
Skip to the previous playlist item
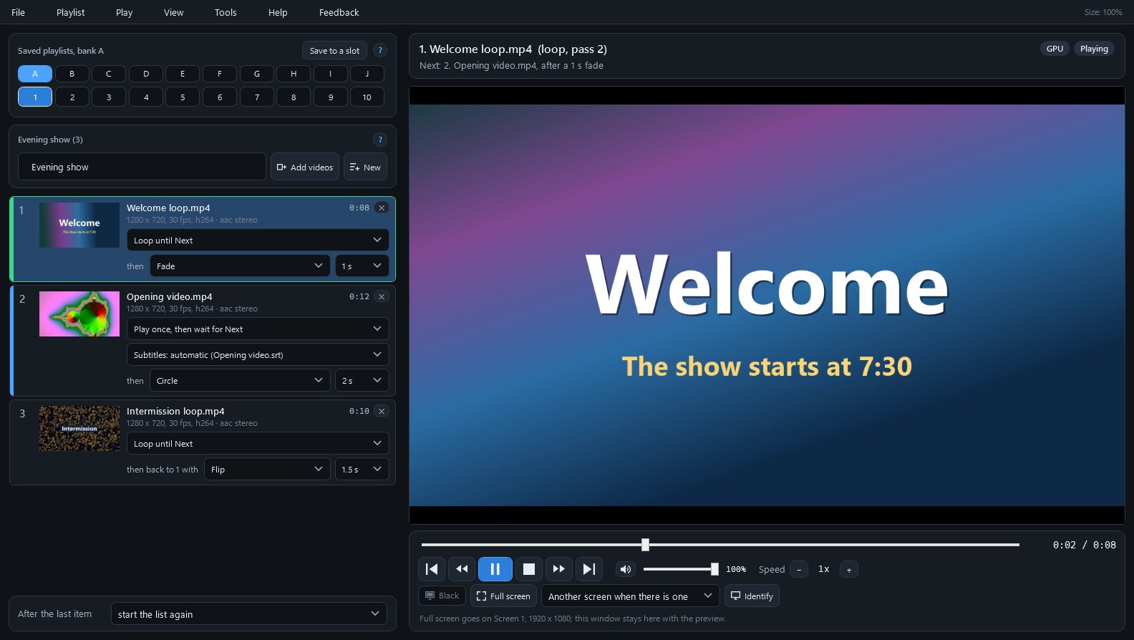click(432, 569)
